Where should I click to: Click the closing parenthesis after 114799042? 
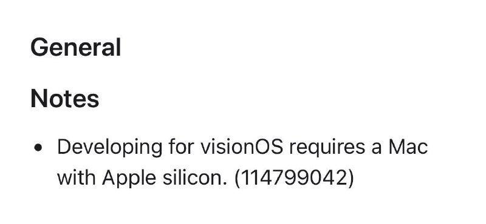[351, 179]
